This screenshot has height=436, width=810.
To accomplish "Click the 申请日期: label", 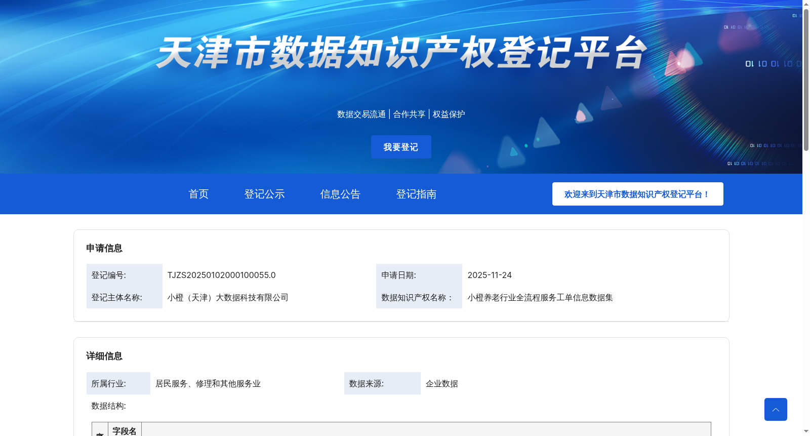I will click(x=398, y=275).
